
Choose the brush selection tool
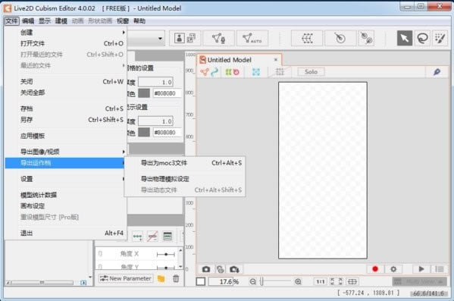(440, 38)
